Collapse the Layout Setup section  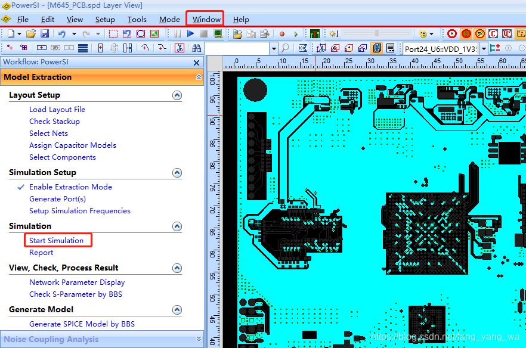pyautogui.click(x=177, y=95)
